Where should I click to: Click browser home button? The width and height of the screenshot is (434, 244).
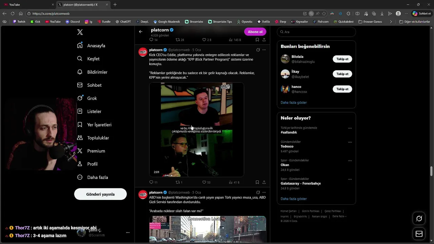coord(21,14)
